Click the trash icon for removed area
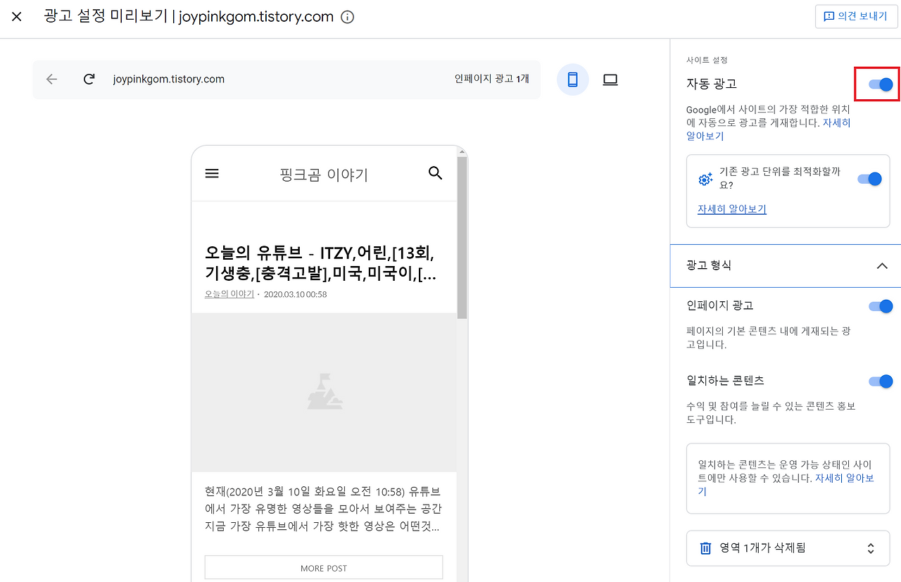 click(705, 548)
